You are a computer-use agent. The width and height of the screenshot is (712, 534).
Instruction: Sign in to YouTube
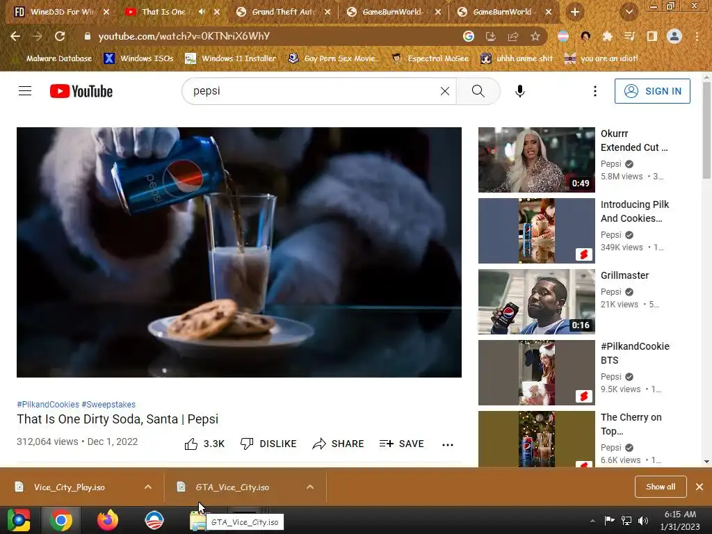pyautogui.click(x=652, y=91)
